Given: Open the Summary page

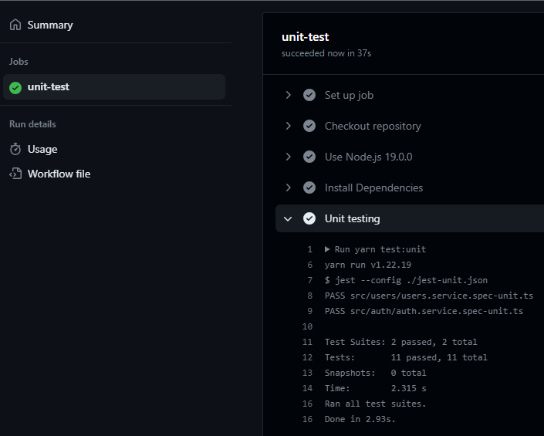Looking at the screenshot, I should click(50, 25).
